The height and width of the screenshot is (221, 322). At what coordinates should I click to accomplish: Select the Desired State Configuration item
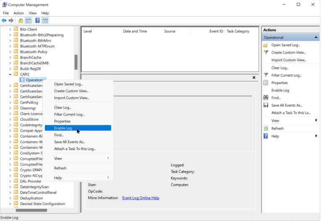(42, 204)
